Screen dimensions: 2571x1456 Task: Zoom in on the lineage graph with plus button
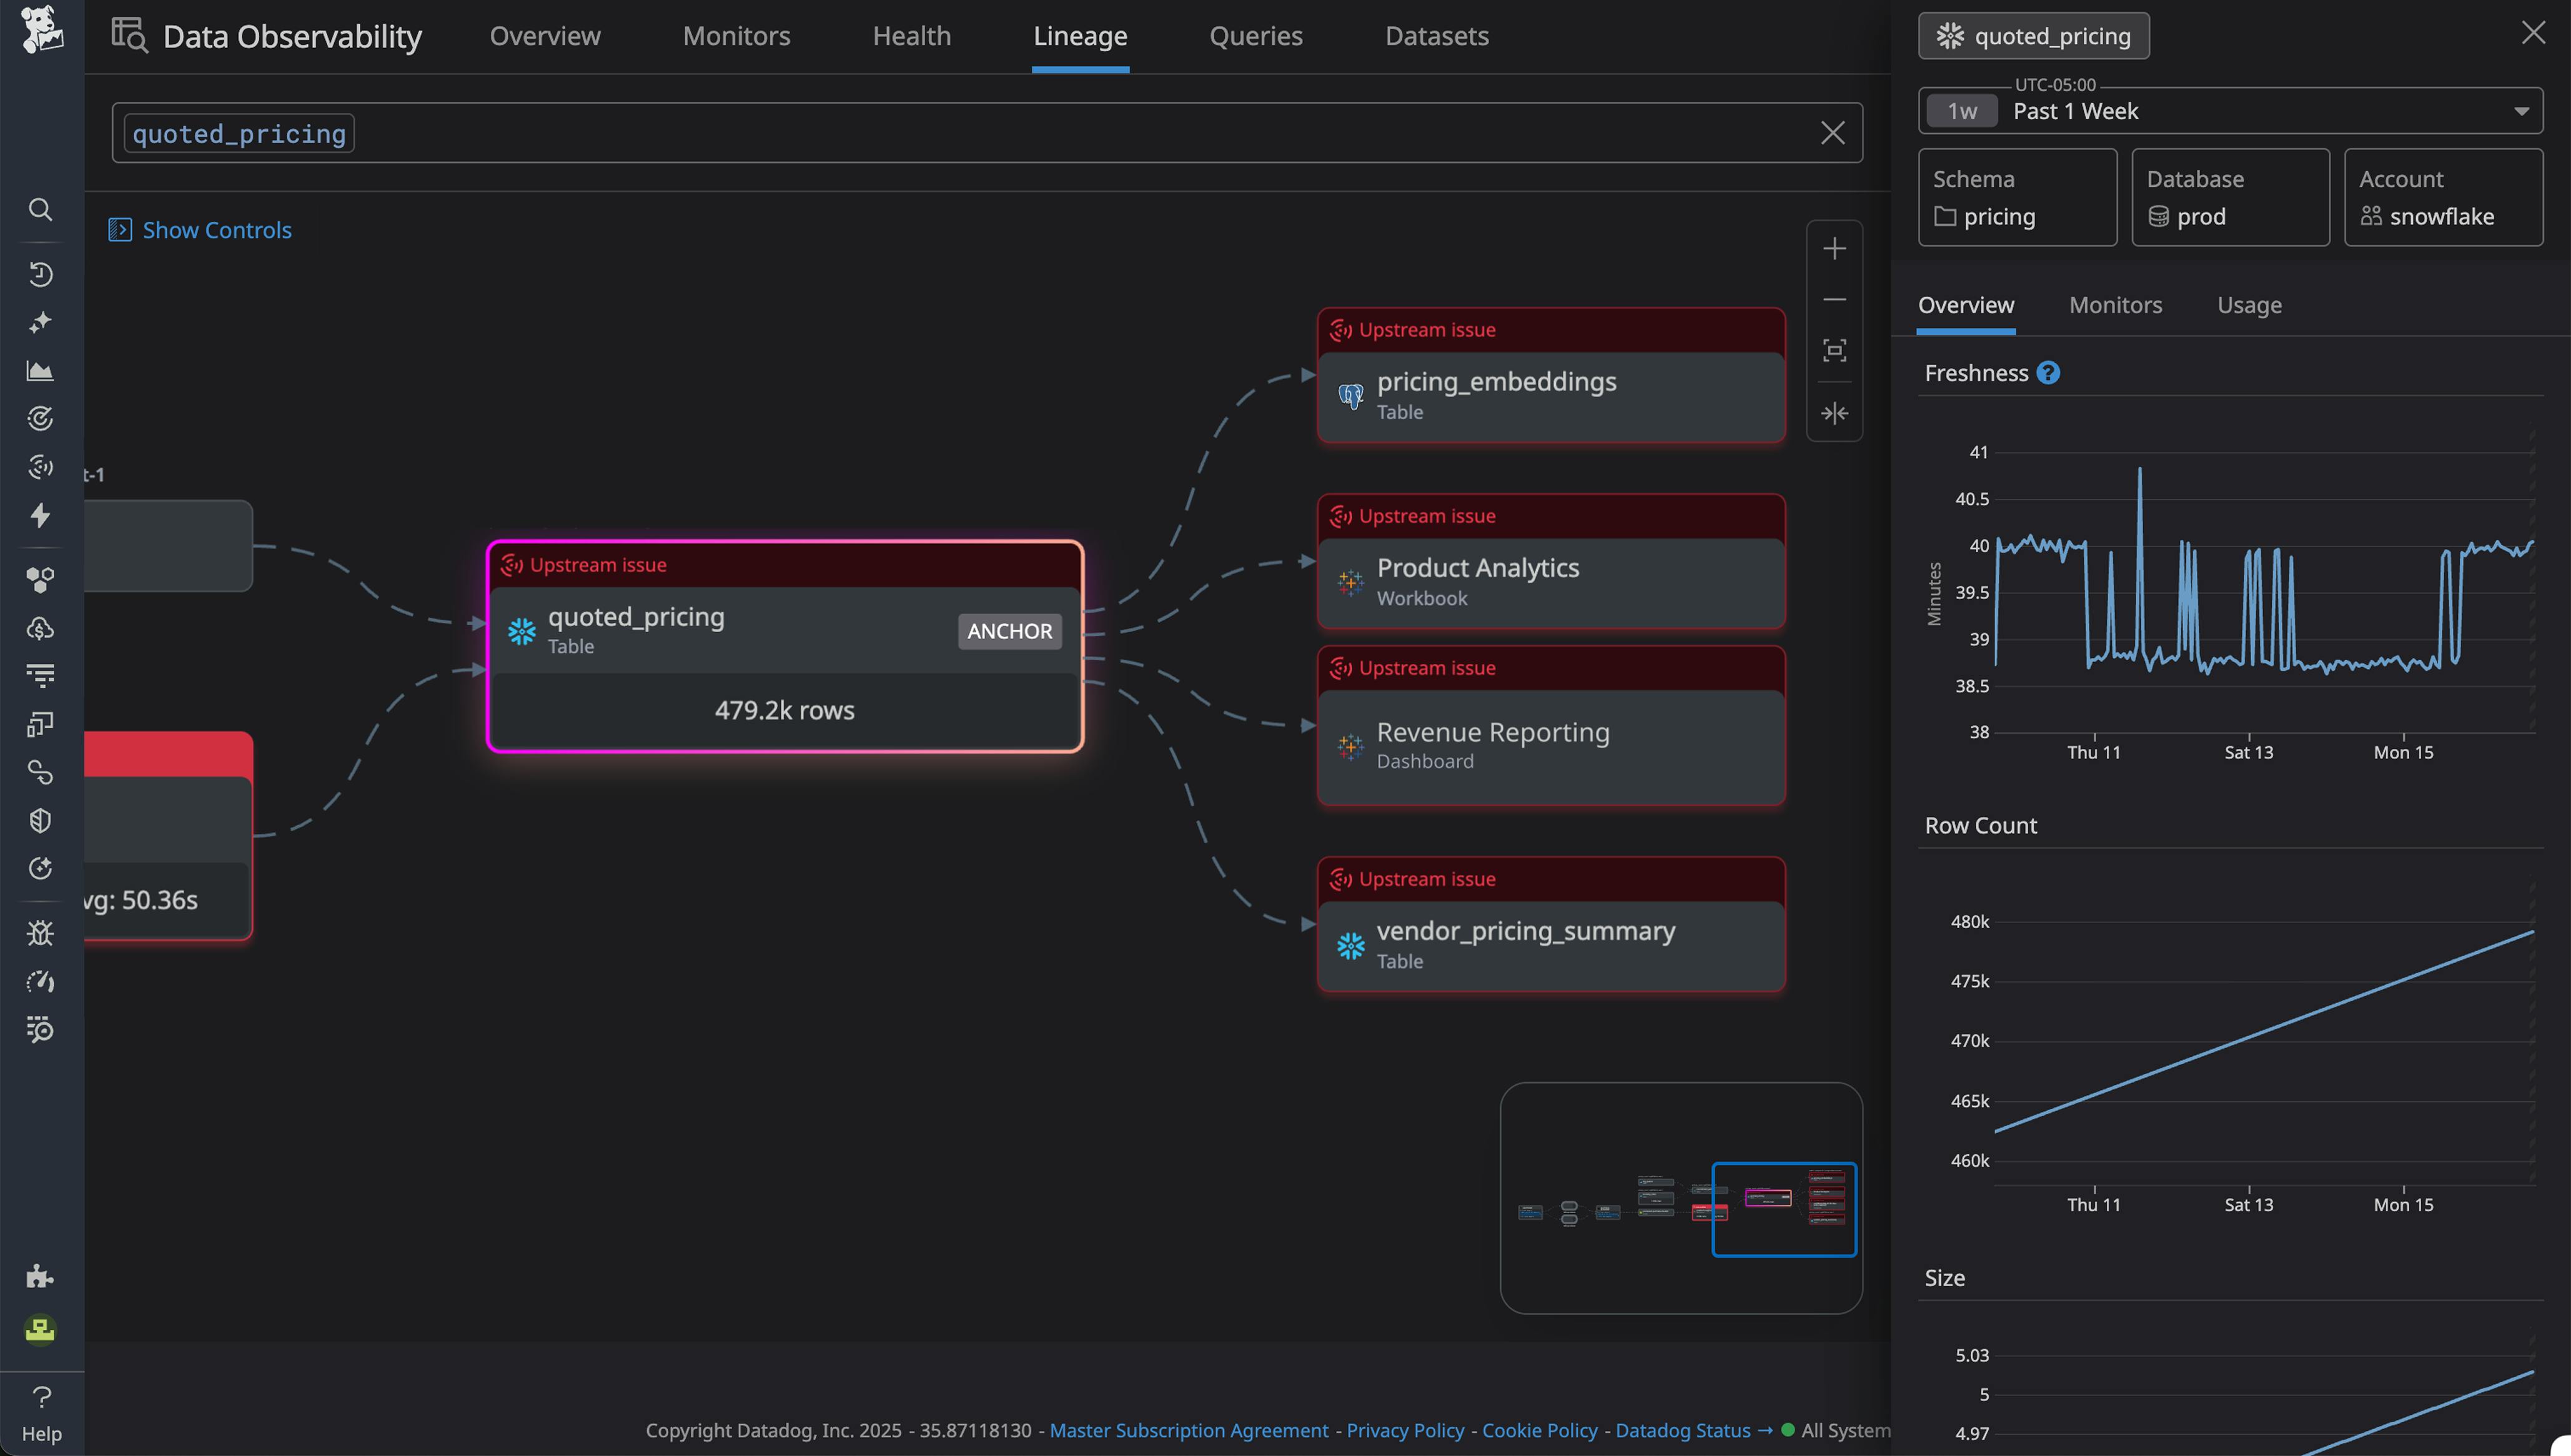(x=1835, y=248)
